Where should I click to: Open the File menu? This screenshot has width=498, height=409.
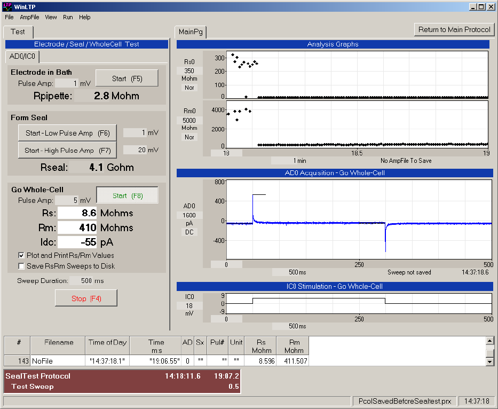pos(9,17)
